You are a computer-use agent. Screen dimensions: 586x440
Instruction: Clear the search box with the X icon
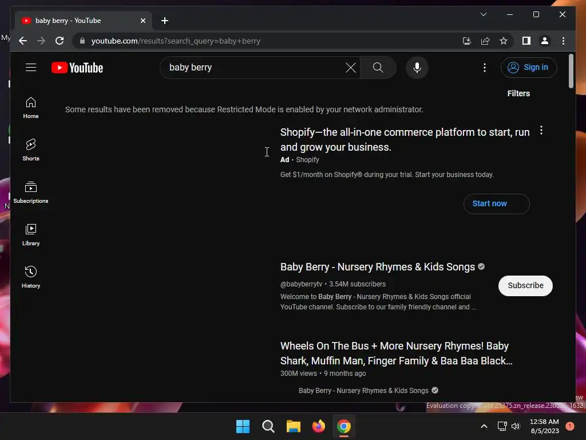[x=351, y=68]
